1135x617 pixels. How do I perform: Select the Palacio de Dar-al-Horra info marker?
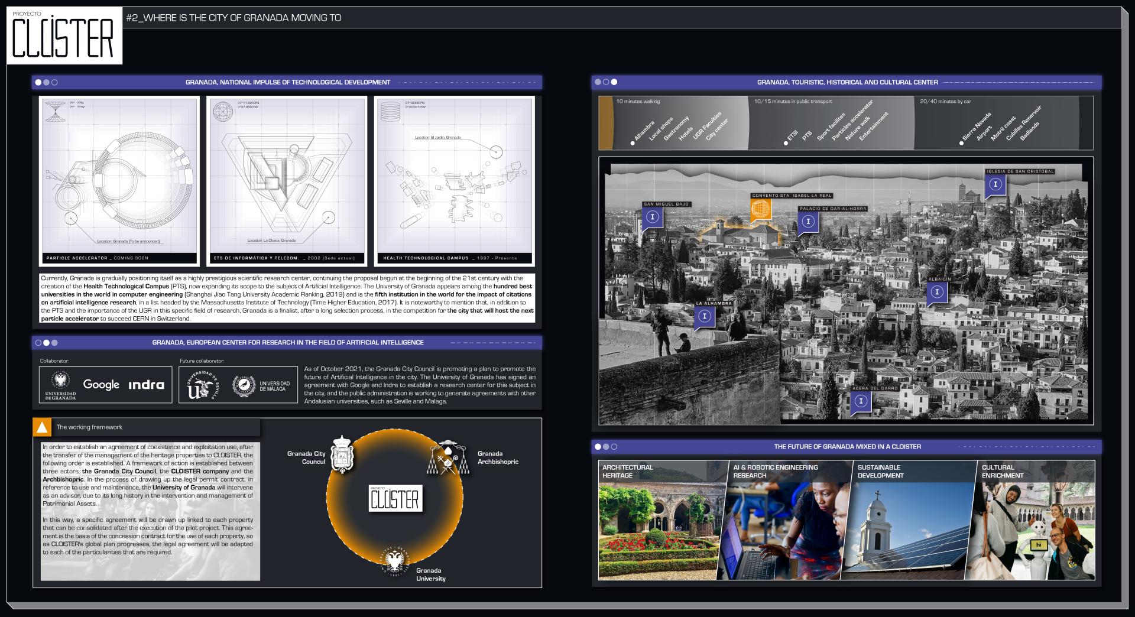pyautogui.click(x=808, y=222)
